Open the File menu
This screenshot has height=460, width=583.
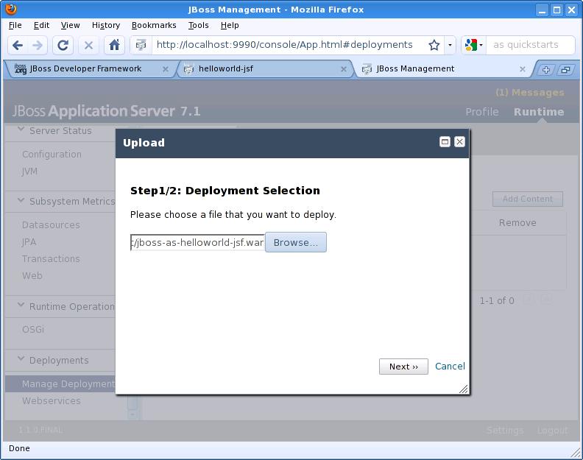click(x=15, y=25)
